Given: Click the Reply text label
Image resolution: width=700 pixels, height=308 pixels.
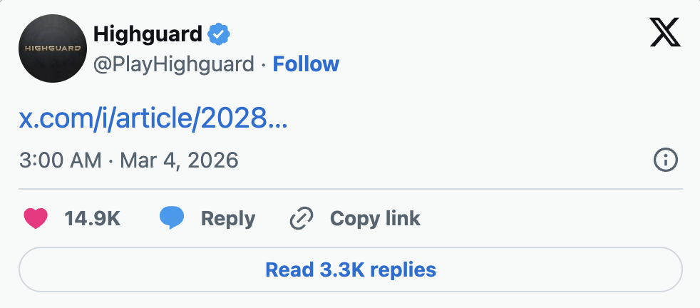Looking at the screenshot, I should [x=227, y=218].
